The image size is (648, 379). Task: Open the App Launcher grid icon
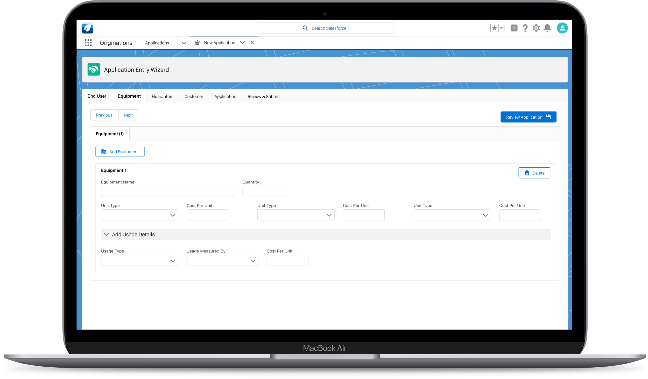coord(88,43)
